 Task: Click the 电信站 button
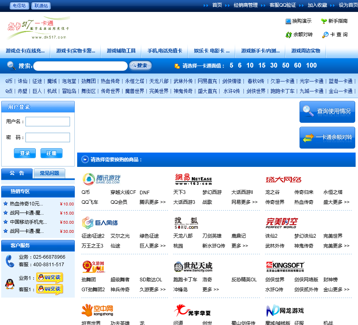(x=19, y=6)
